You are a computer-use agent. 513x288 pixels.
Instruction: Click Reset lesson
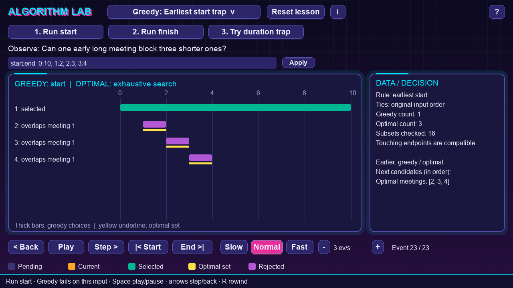click(296, 12)
